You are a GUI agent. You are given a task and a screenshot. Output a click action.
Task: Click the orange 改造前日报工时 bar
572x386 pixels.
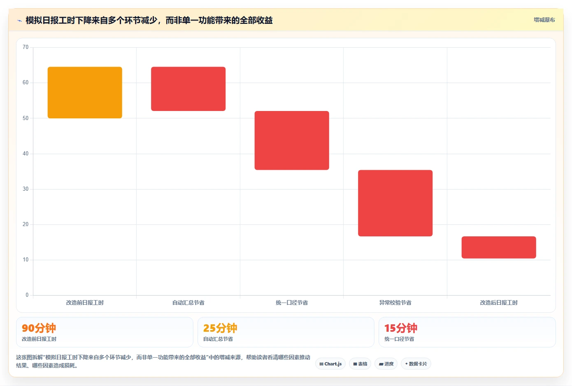(x=85, y=92)
